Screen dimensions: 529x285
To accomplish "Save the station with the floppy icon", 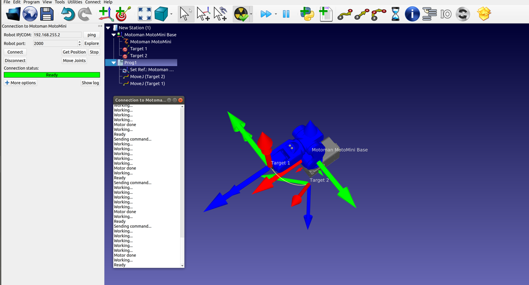I will pyautogui.click(x=47, y=14).
